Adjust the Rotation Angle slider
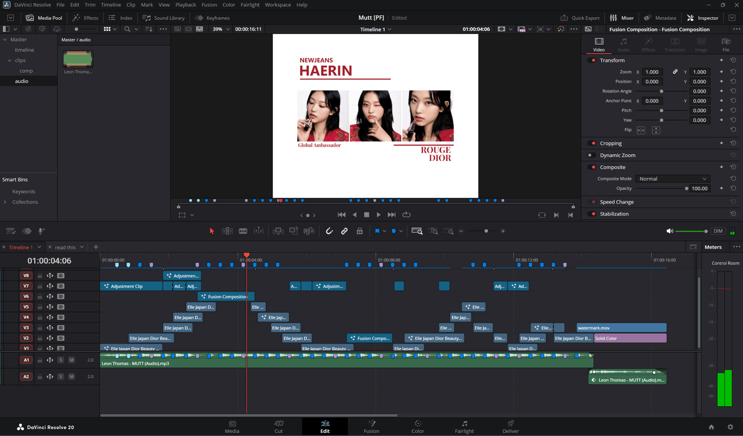 point(661,91)
